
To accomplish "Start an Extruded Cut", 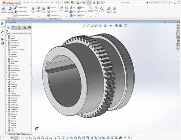I will point(33,10).
